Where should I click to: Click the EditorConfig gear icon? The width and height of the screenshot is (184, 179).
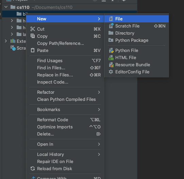pos(111,72)
